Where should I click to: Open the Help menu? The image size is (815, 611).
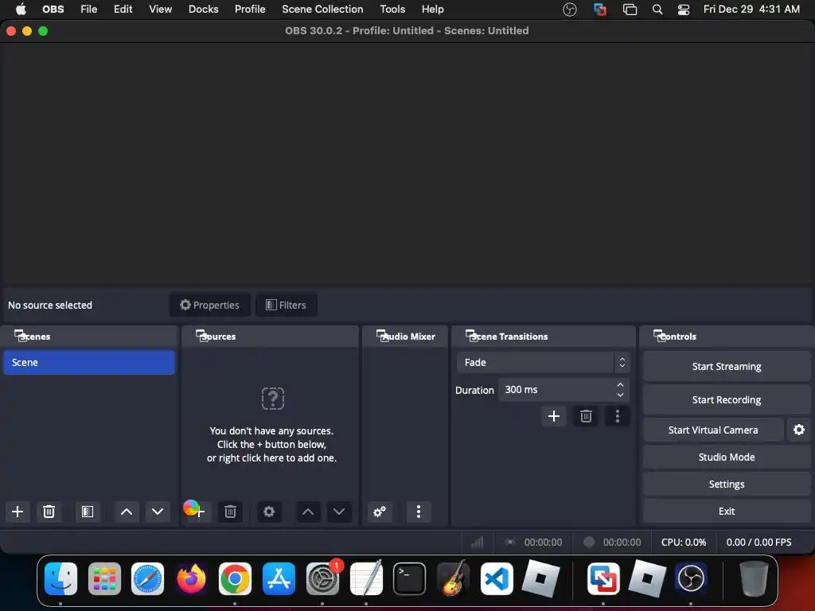click(432, 10)
